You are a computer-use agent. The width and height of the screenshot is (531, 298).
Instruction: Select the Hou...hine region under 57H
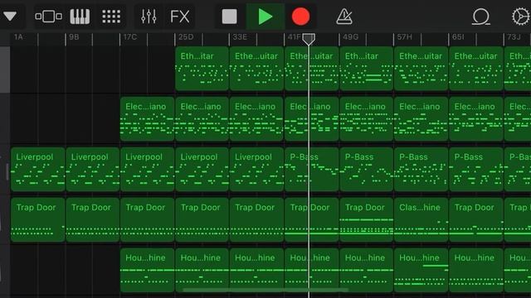tap(421, 270)
